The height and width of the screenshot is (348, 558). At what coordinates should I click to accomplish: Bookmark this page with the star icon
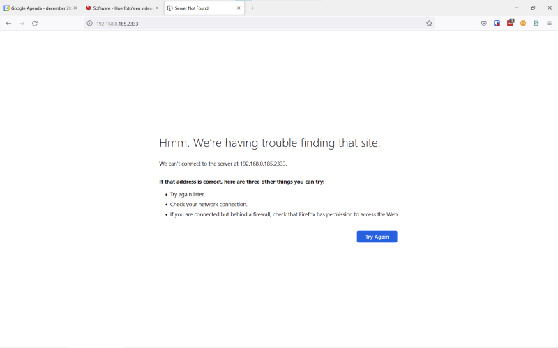tap(429, 23)
